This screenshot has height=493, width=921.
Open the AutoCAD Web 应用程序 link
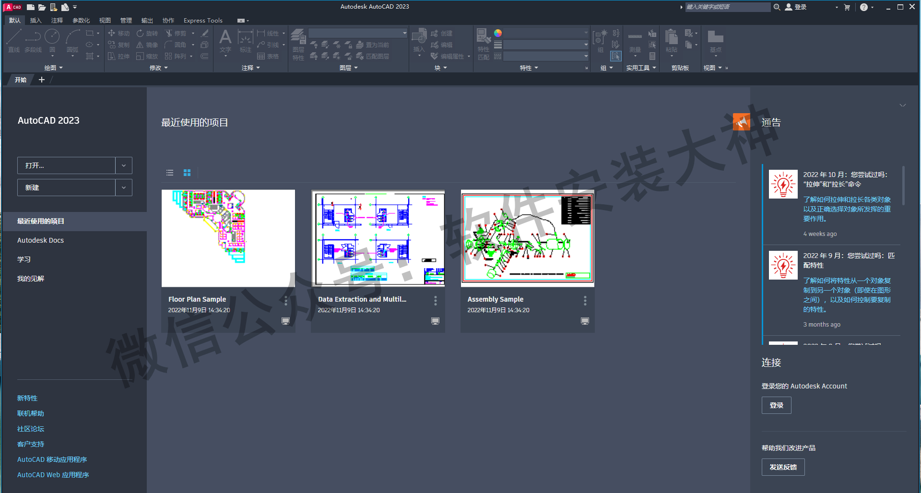click(53, 475)
